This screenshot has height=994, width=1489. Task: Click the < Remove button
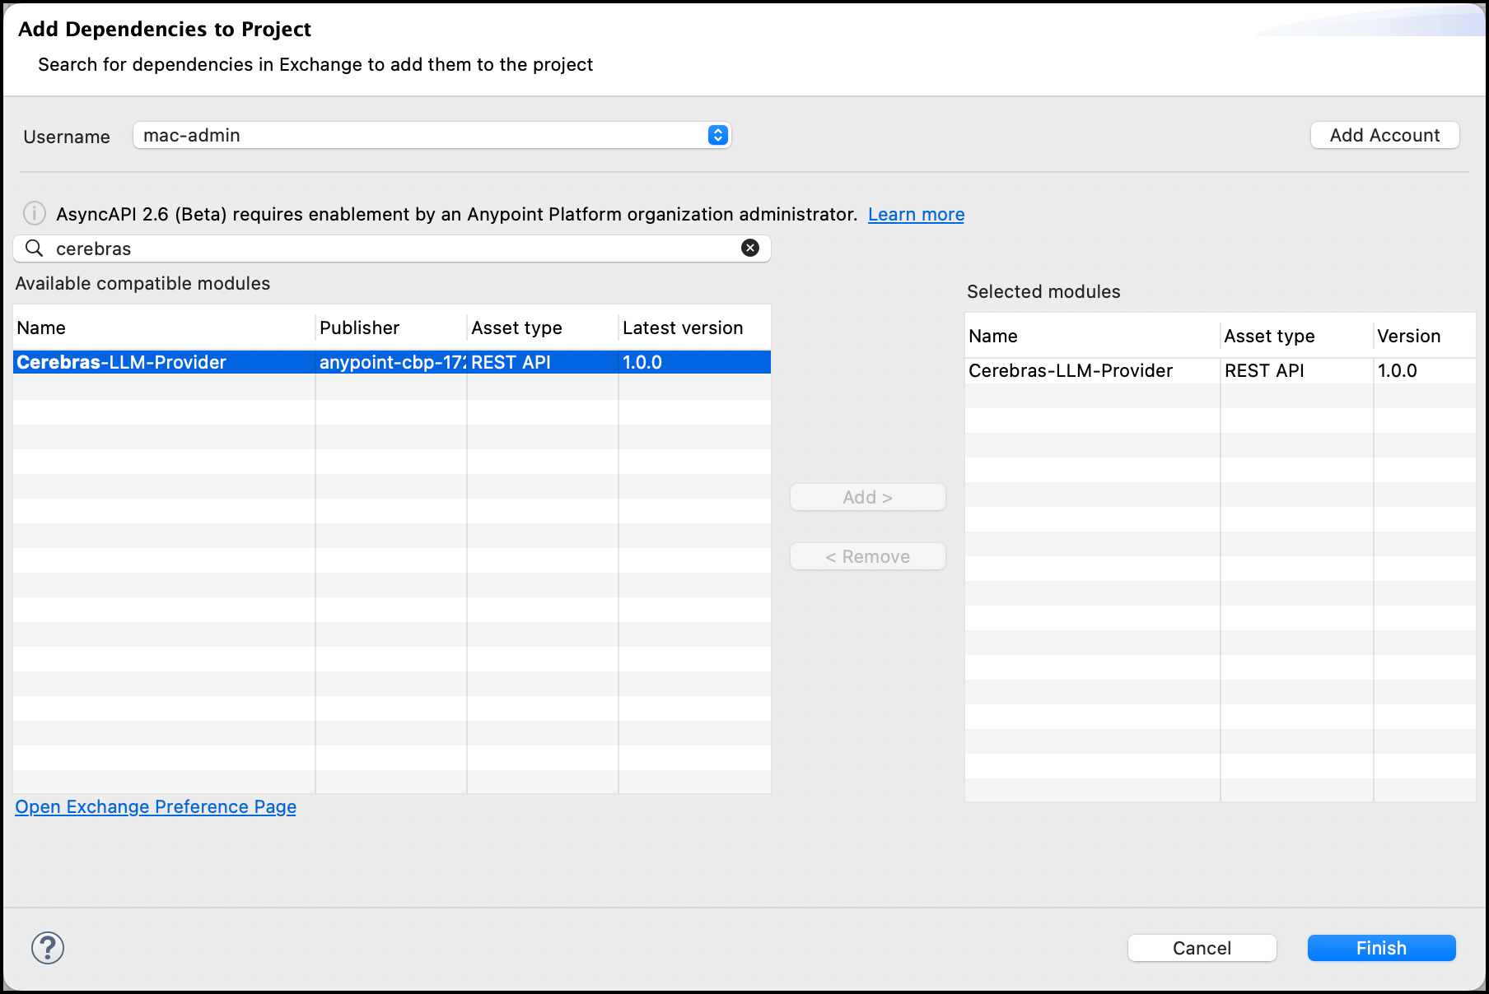tap(868, 556)
